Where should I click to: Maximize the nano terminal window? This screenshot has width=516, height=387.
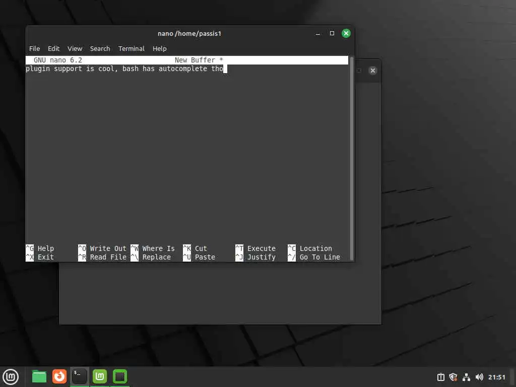coord(332,33)
